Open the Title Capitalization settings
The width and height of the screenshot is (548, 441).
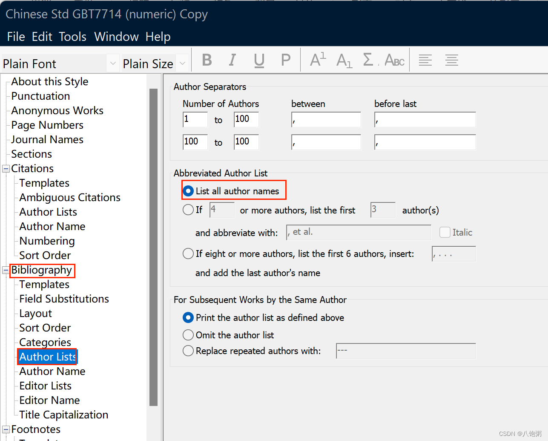pos(63,415)
